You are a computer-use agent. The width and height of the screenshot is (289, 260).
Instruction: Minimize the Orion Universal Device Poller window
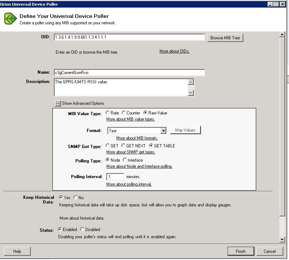(x=270, y=4)
